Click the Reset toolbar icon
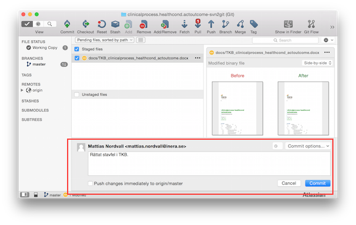Image resolution: width=356 pixels, height=225 pixels. click(x=101, y=24)
